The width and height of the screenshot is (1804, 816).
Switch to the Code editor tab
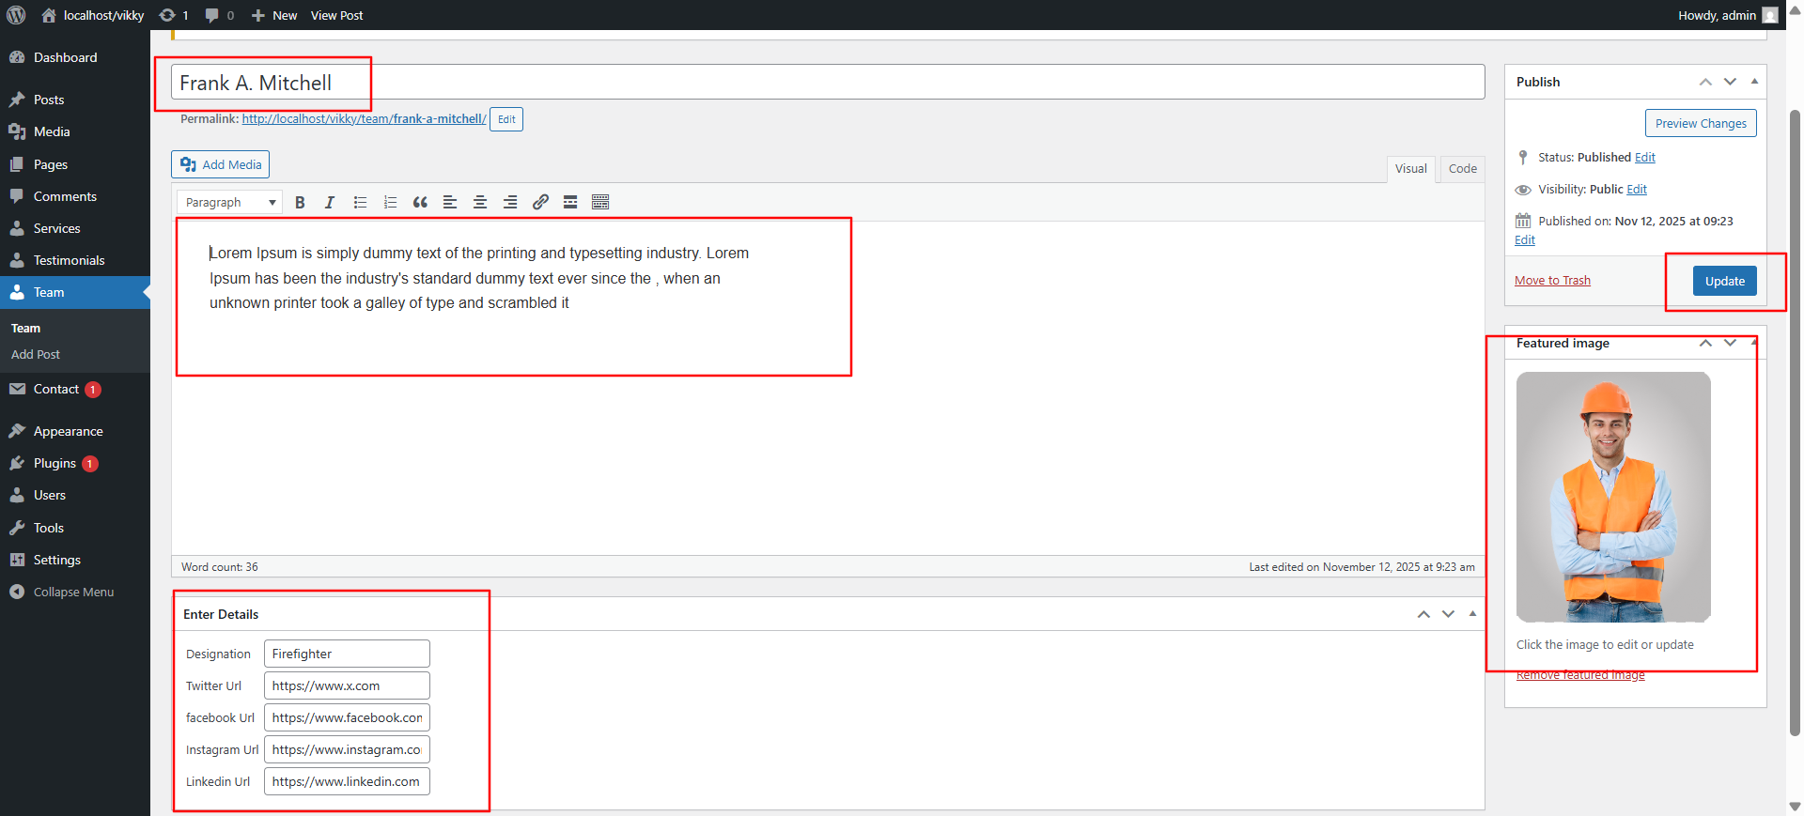click(1462, 169)
